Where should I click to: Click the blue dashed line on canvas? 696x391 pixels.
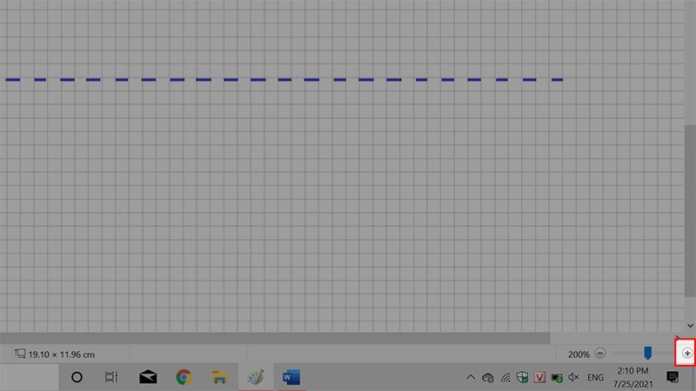284,80
